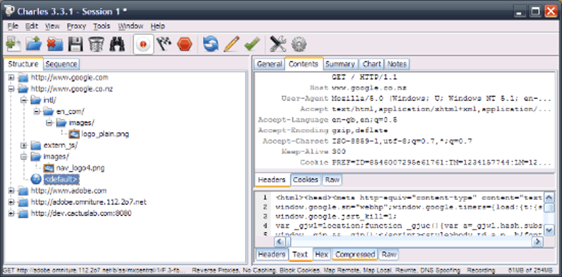Click Recording in the status bar
562x277 pixels.
(480, 270)
